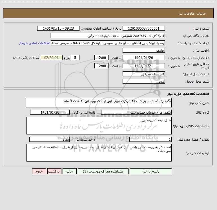
Task: Click label 'شهر محل تحویل:'
Action: tap(197, 82)
